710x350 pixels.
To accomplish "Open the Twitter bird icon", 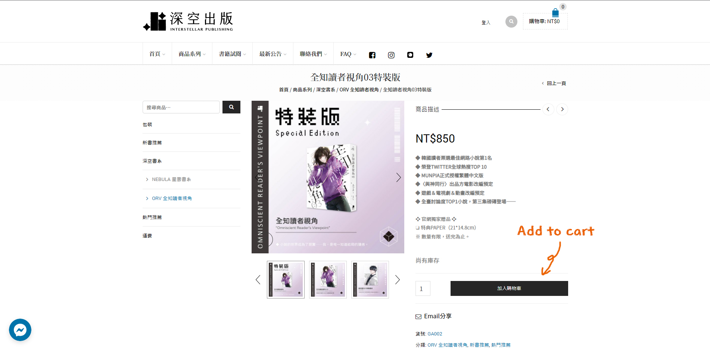I will (429, 55).
